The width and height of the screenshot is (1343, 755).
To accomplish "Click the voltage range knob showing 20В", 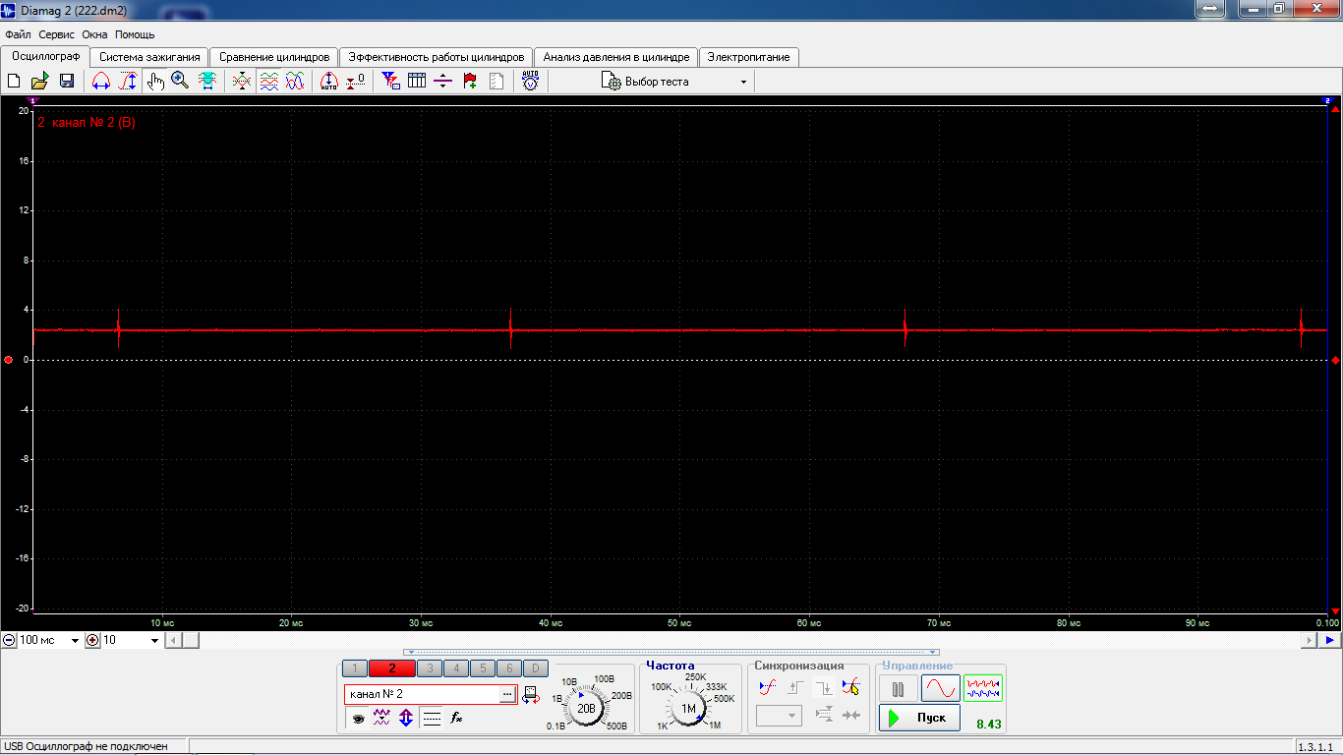I will (587, 708).
